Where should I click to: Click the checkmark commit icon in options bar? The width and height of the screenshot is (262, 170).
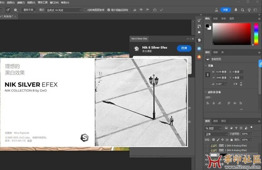tap(162, 10)
